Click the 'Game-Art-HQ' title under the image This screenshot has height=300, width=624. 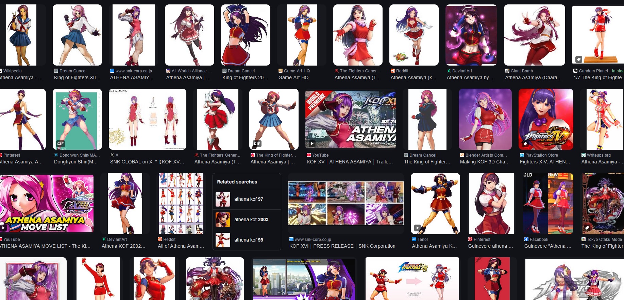(293, 77)
